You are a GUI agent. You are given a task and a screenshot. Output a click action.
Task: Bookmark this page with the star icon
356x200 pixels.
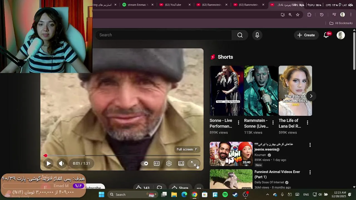298,15
